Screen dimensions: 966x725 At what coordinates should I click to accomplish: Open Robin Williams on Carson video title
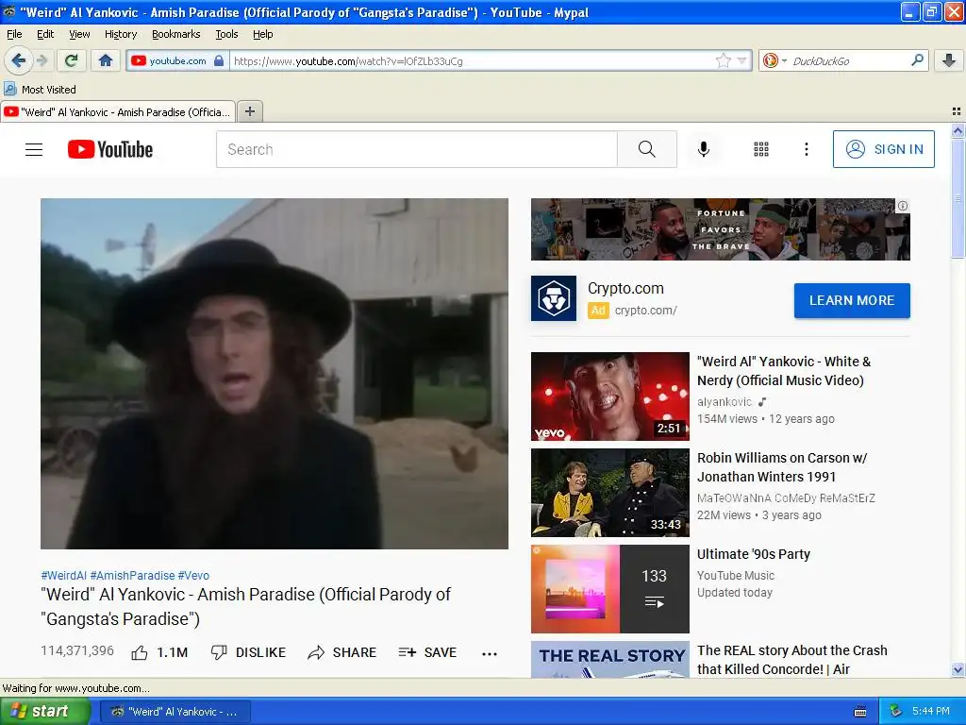point(782,467)
